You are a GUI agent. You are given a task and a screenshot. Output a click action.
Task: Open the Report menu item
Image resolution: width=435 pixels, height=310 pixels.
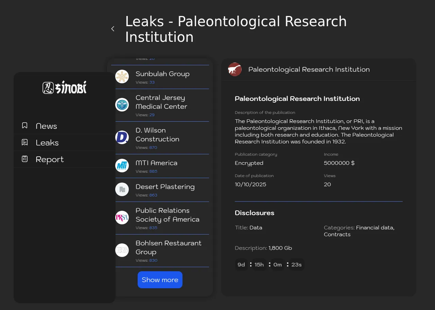[50, 159]
